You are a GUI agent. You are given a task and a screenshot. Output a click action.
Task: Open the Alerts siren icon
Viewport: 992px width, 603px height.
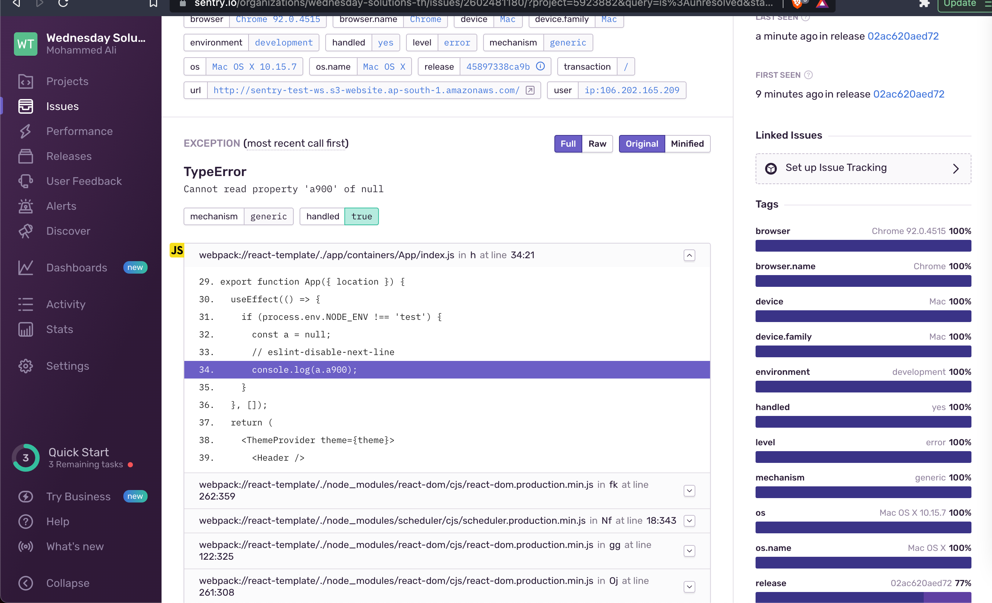click(25, 206)
